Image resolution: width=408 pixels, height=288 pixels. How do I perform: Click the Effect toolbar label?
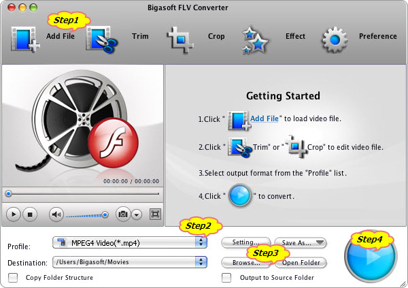(x=295, y=36)
